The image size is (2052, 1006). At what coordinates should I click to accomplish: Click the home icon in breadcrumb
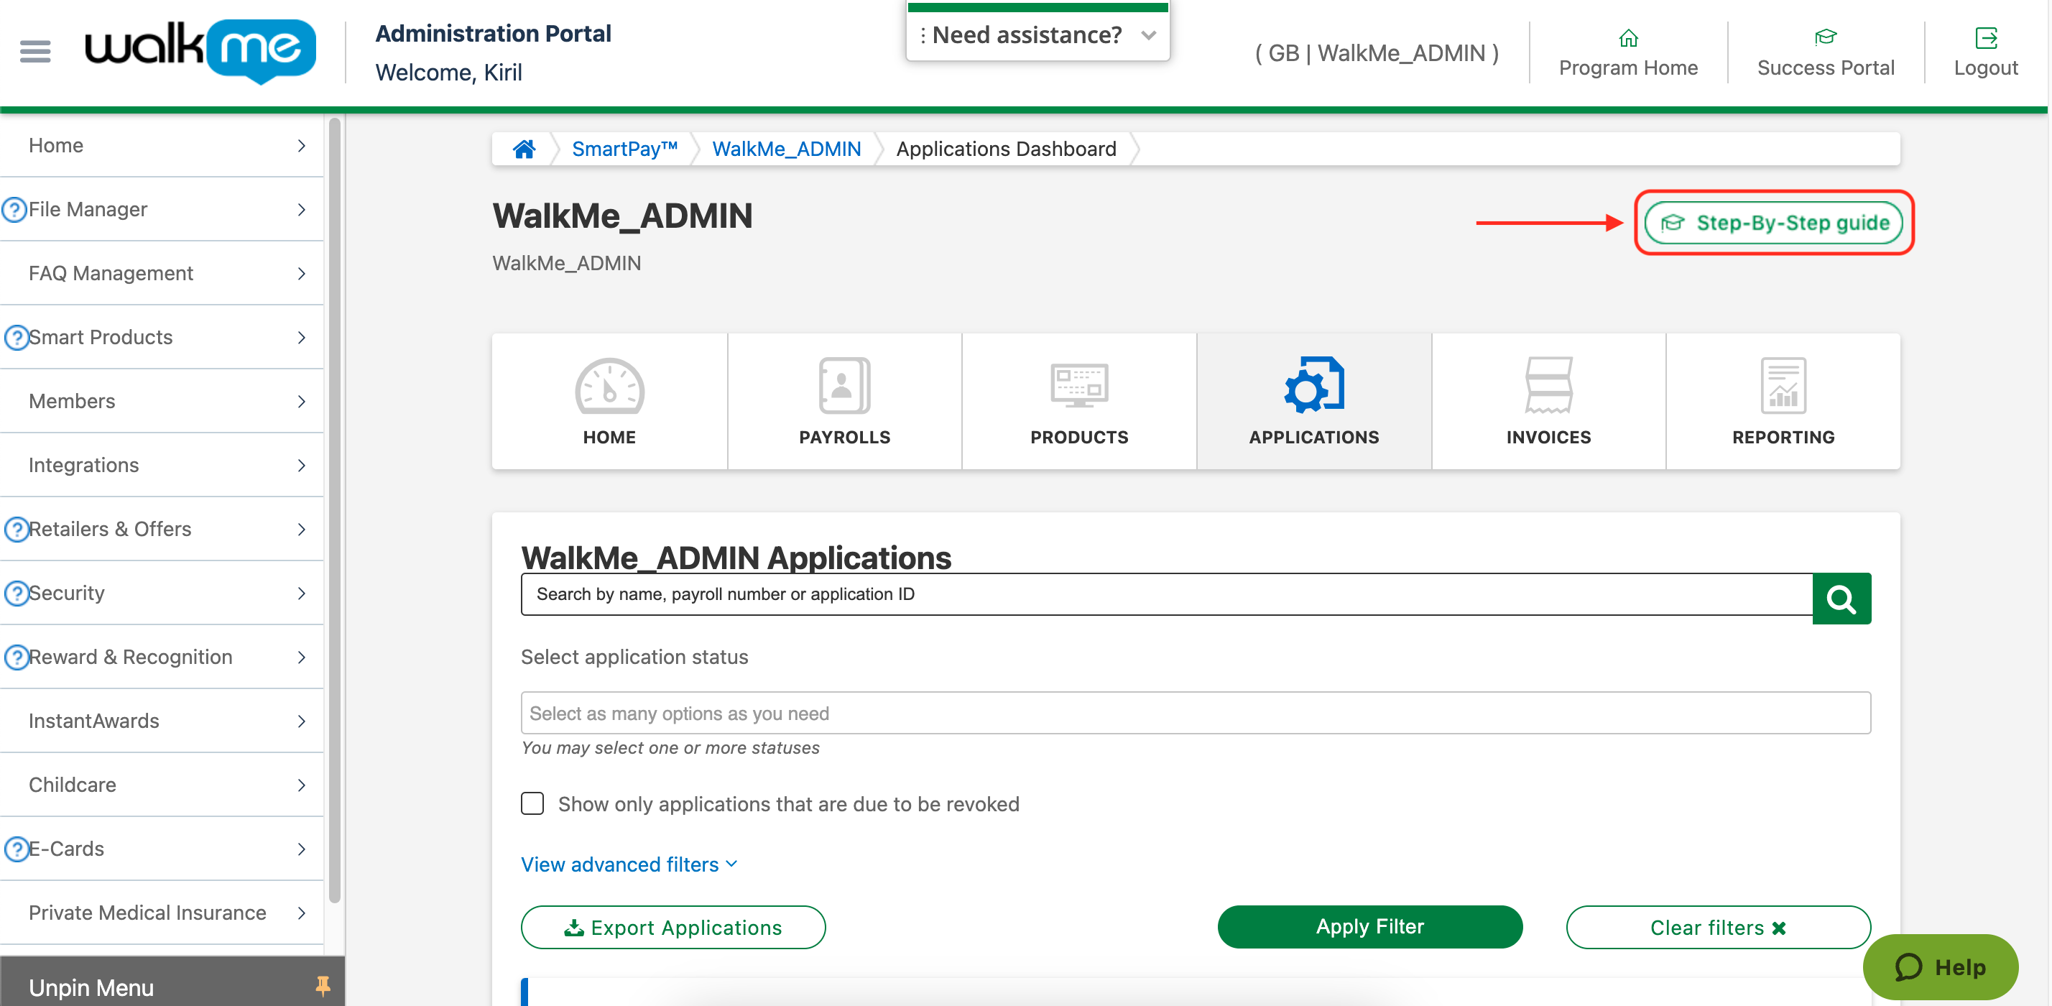pyautogui.click(x=524, y=148)
